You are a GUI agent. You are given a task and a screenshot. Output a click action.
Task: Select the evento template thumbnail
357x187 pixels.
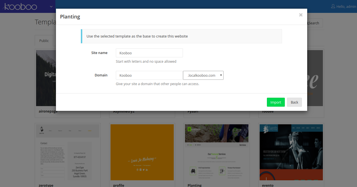click(x=291, y=152)
